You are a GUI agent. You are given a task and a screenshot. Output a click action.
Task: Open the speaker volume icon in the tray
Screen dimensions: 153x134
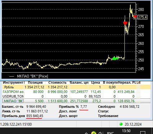pos(101,133)
